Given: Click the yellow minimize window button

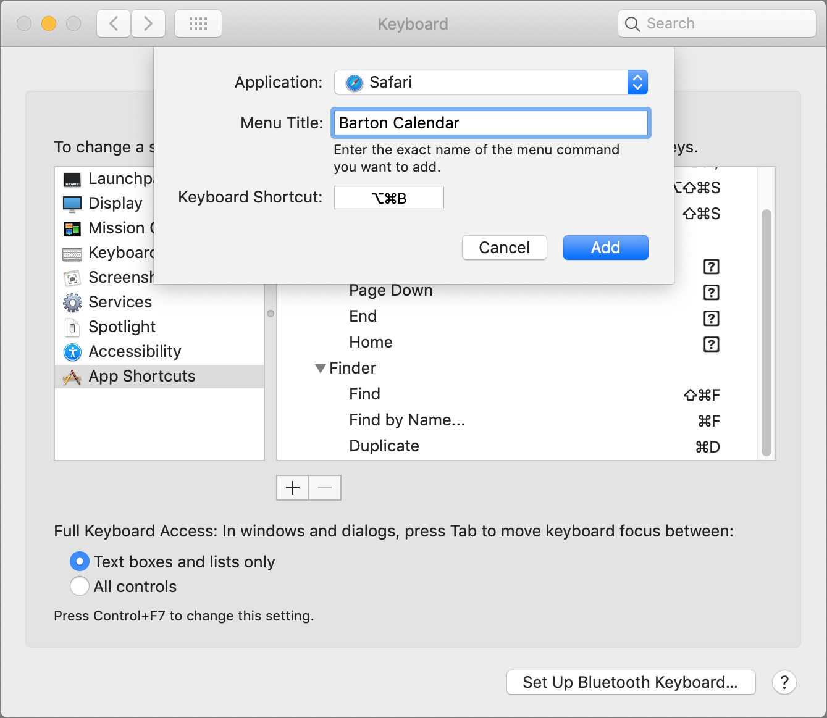Looking at the screenshot, I should tap(49, 23).
